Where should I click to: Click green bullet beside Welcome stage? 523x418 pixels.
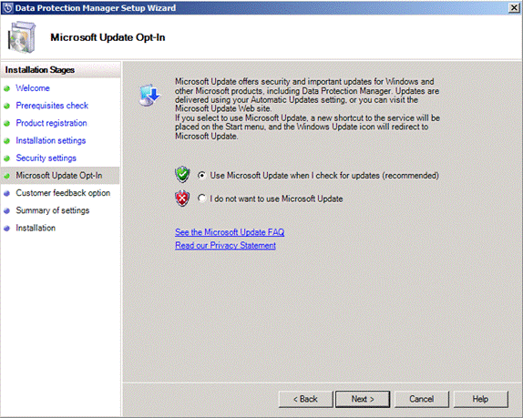(x=6, y=88)
